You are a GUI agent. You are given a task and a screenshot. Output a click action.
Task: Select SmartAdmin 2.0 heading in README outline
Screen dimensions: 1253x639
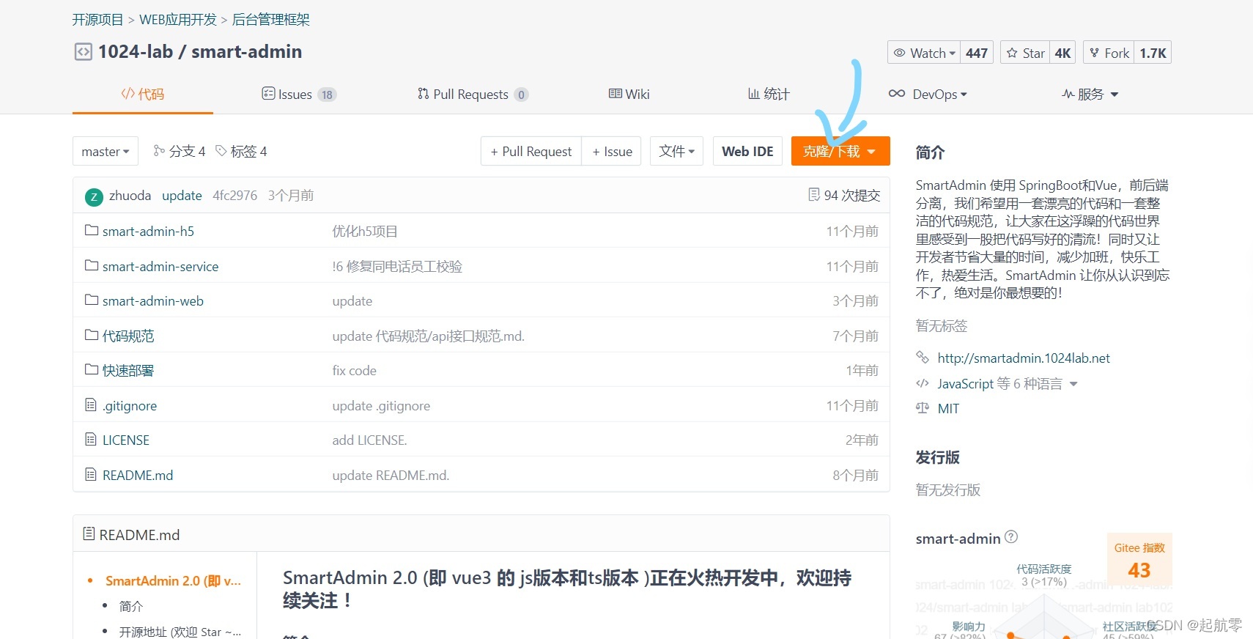[x=173, y=581]
